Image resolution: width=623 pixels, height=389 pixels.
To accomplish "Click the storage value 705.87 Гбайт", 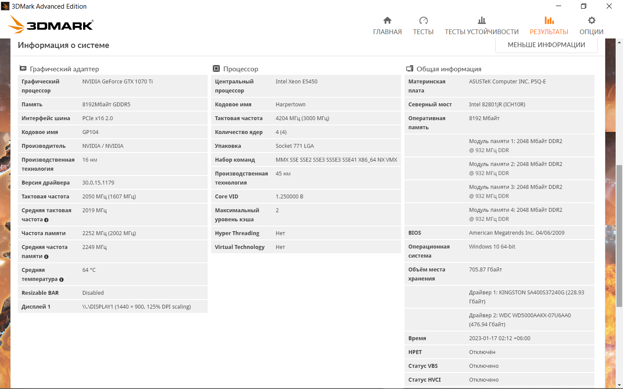I will pyautogui.click(x=486, y=270).
